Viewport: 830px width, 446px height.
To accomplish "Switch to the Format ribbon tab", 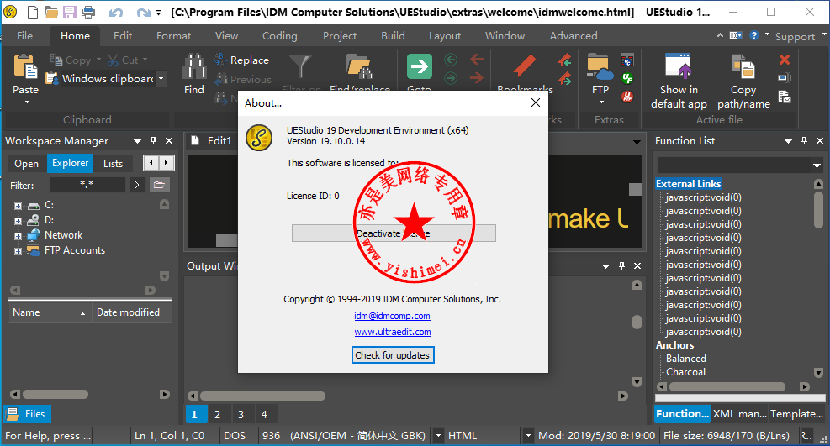I will (173, 36).
